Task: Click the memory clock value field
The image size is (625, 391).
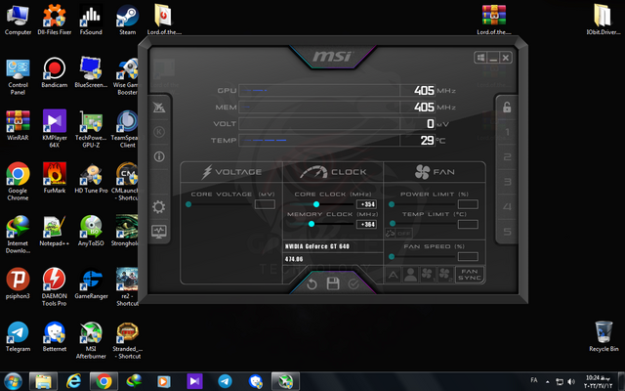Action: (367, 224)
